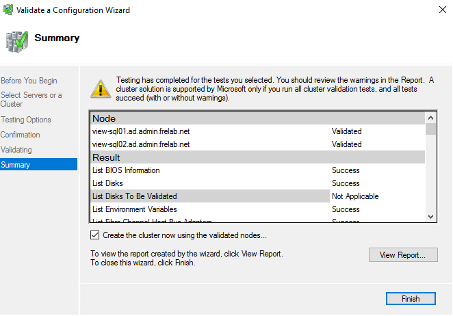The height and width of the screenshot is (316, 453).
Task: Select view-sql02.ad.admin.frelab.net node row
Action: [x=141, y=144]
